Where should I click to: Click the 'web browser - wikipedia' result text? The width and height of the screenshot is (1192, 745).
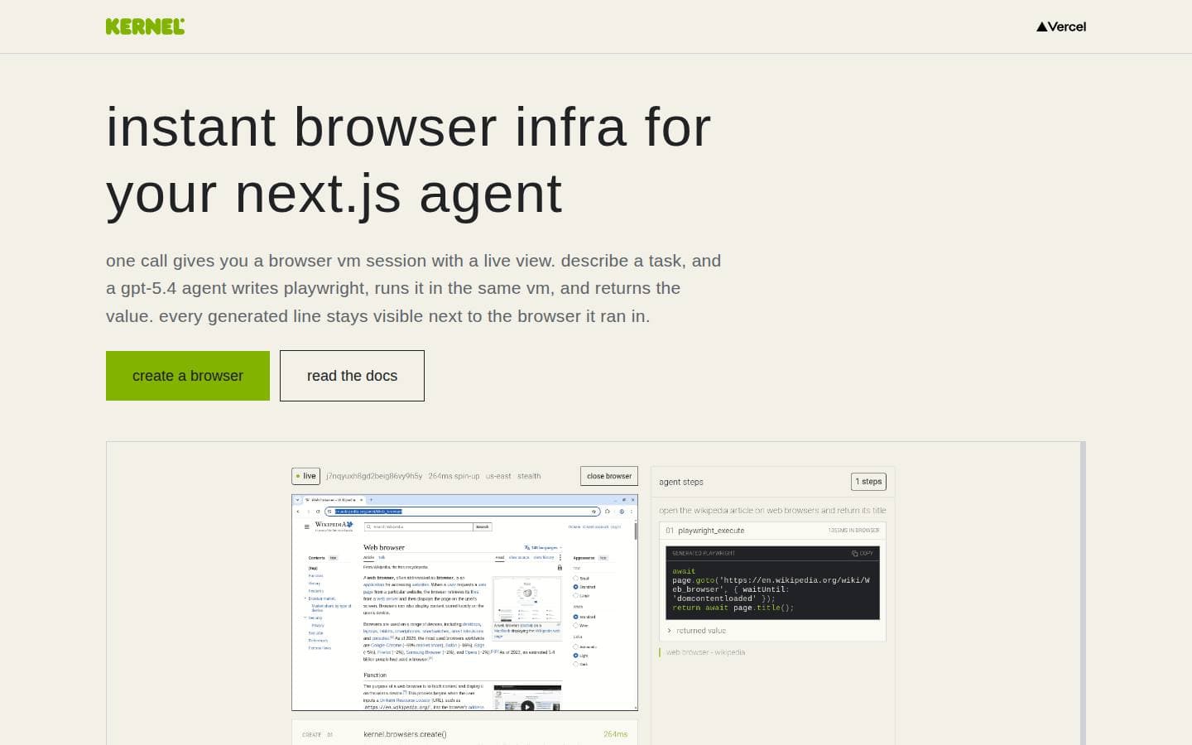coord(705,652)
